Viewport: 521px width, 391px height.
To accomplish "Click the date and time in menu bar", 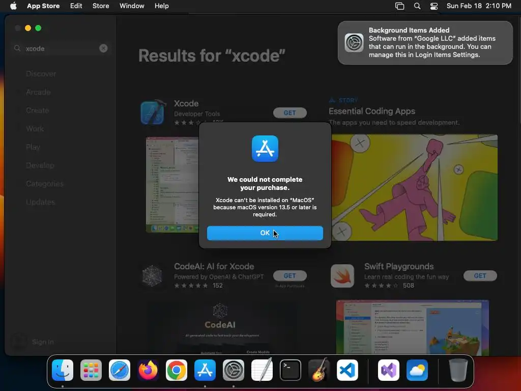I will 479,6.
